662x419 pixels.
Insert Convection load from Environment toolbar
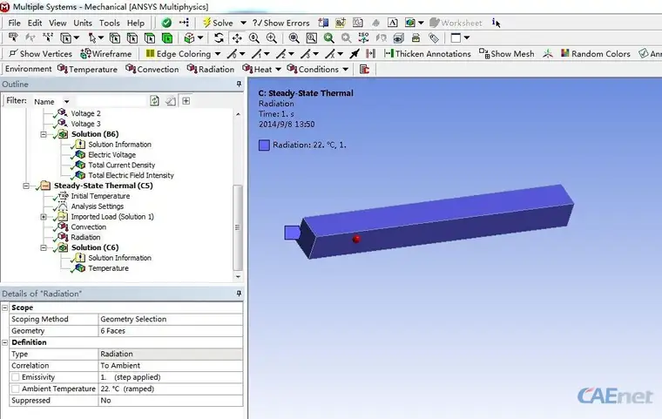click(x=152, y=69)
